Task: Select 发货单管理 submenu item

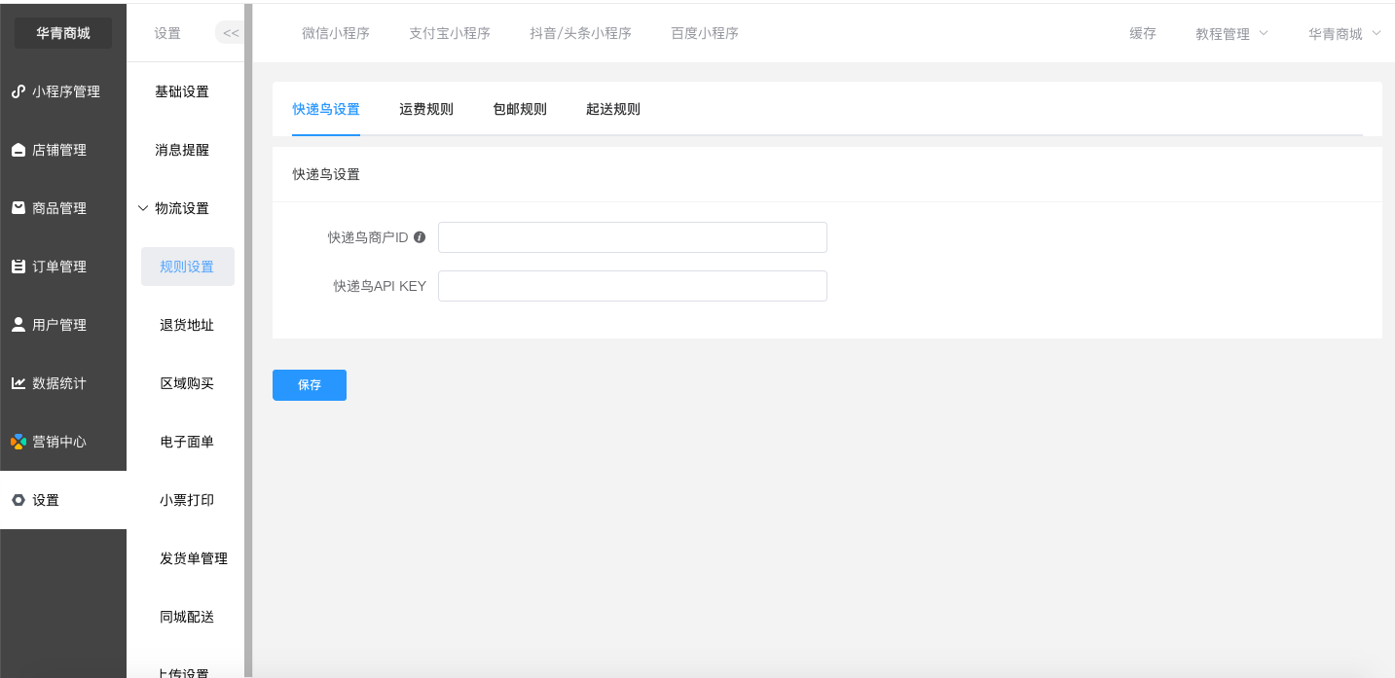Action: point(194,558)
